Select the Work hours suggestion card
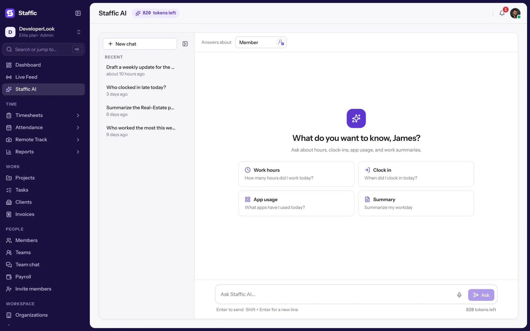Viewport: 530px width, 331px height. click(x=296, y=174)
